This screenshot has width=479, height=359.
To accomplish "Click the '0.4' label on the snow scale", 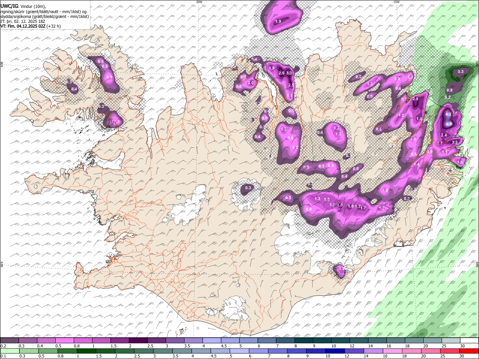I will point(40,346).
